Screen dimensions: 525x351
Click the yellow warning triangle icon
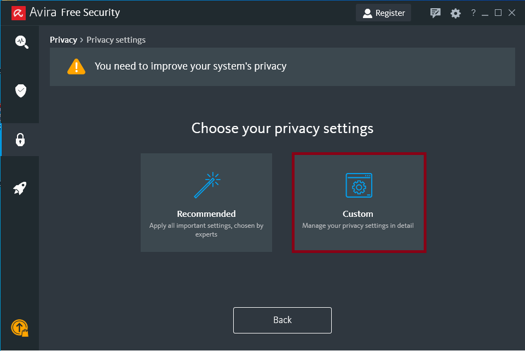(x=76, y=66)
